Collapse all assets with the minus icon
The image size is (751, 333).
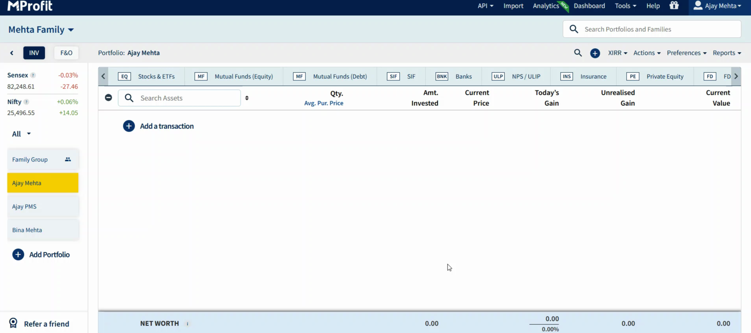108,98
